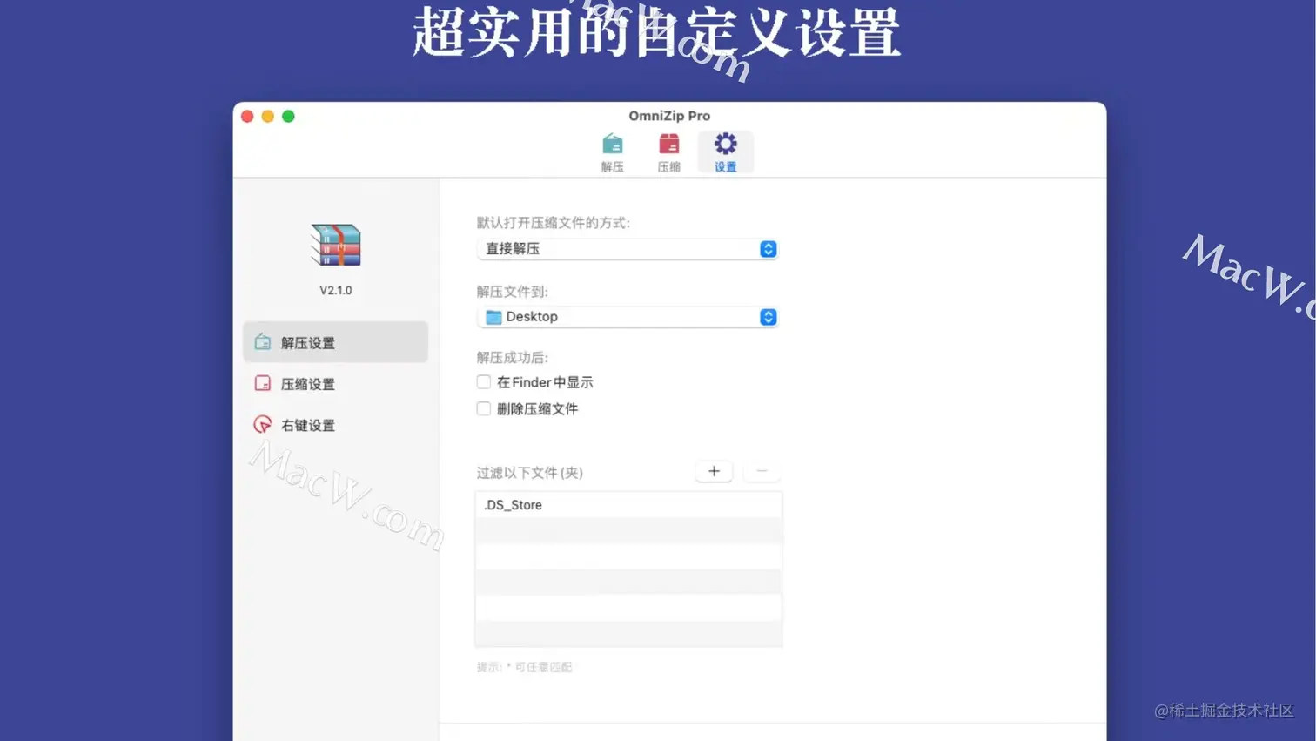Viewport: 1316px width, 741px height.
Task: Enable 在Finder中显示 checkbox
Action: (483, 382)
